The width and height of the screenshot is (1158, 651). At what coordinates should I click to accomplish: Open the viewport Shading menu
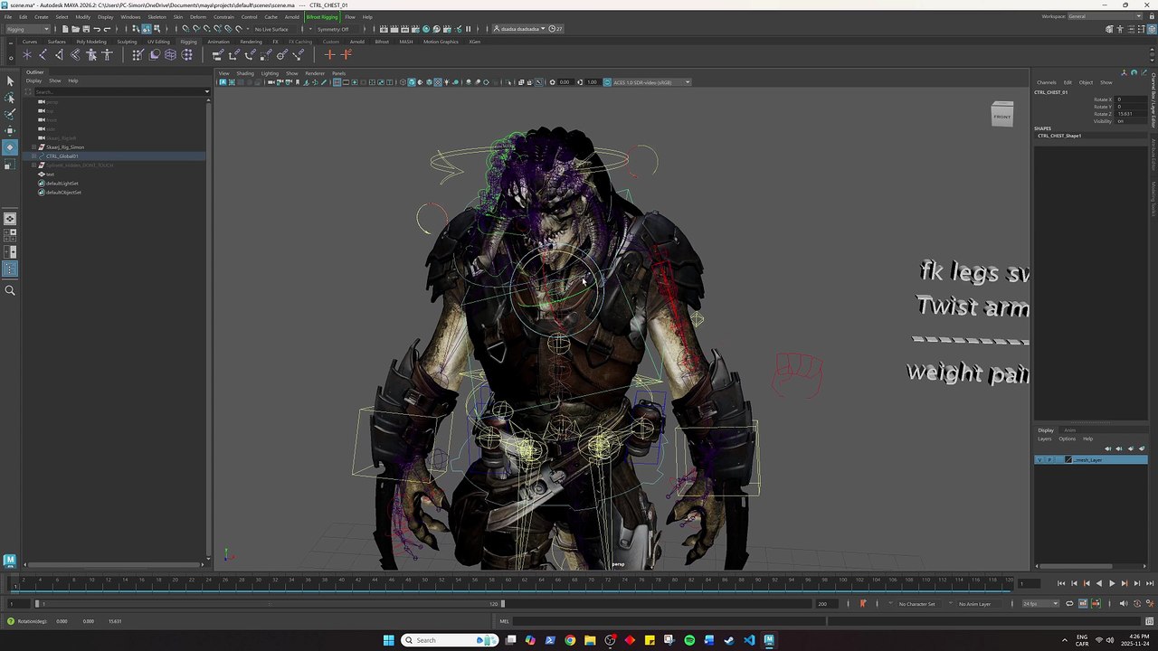pos(245,73)
